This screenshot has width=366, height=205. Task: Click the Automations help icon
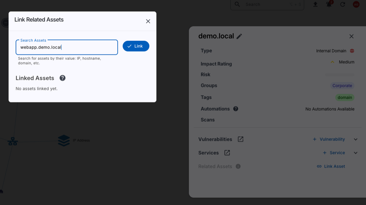tap(236, 109)
